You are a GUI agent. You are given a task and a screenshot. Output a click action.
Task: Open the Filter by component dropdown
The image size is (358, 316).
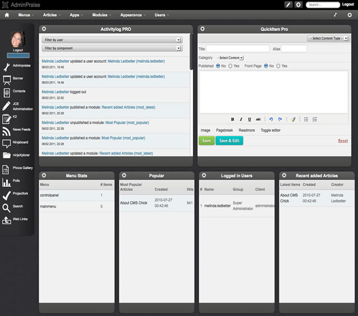(112, 48)
